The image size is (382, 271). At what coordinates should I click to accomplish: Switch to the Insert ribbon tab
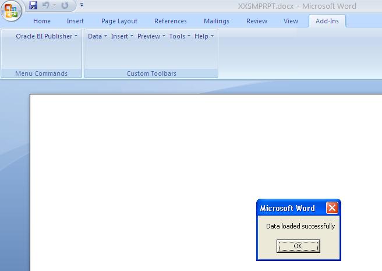75,21
